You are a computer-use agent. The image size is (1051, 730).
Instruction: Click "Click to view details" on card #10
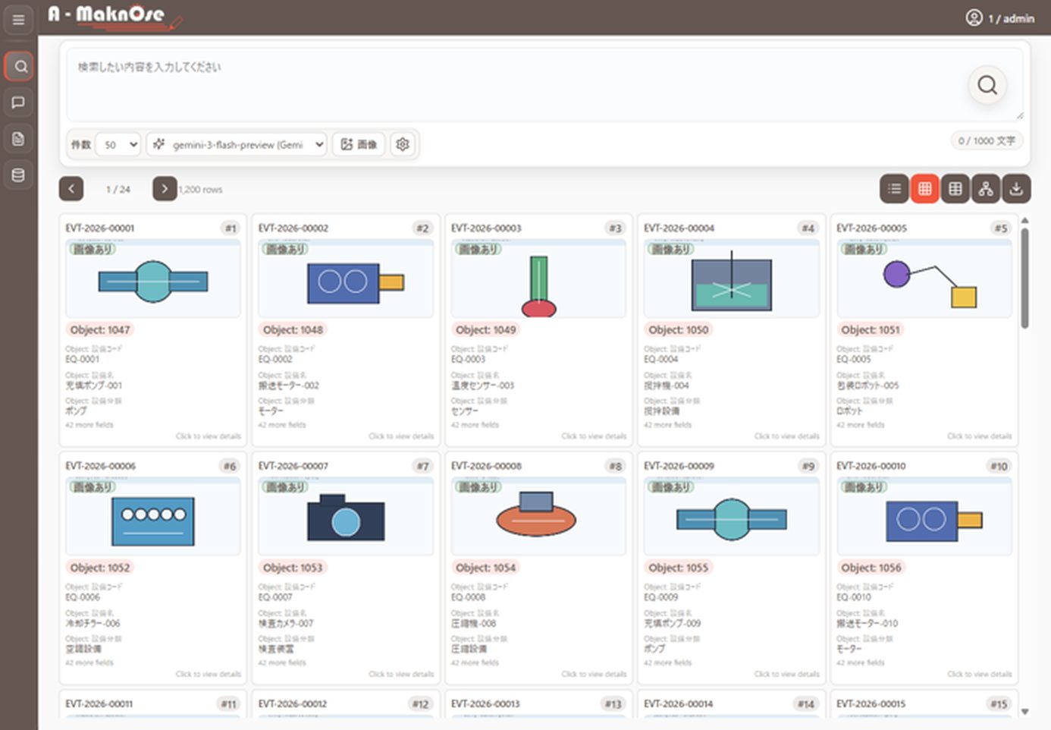980,674
